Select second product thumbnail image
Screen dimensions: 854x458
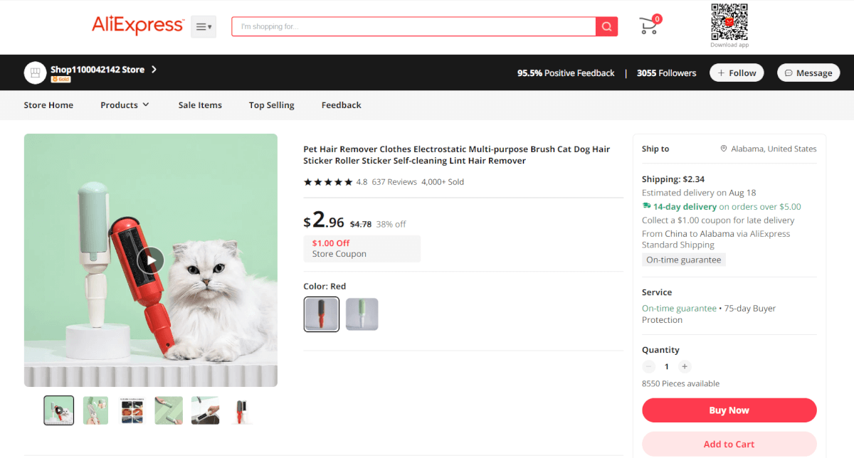[x=96, y=410]
